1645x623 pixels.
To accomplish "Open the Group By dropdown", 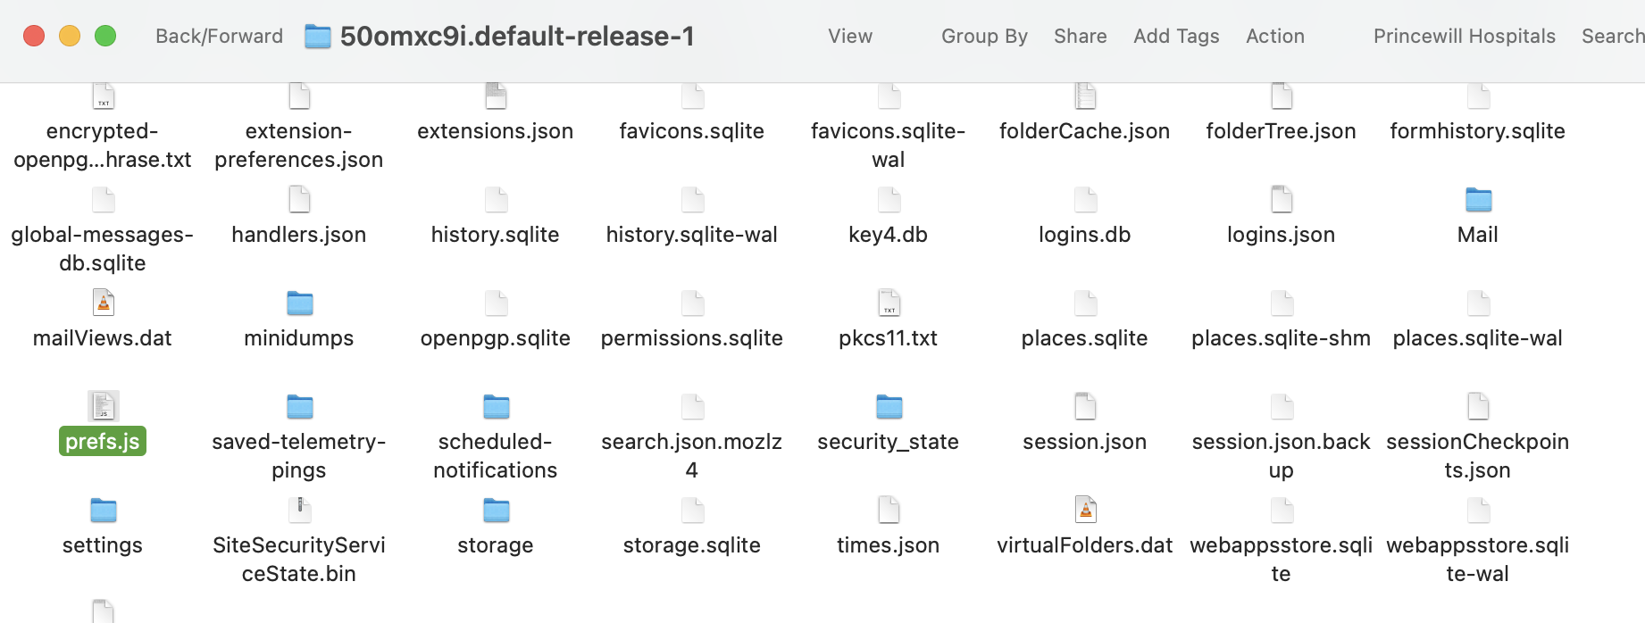I will (984, 37).
